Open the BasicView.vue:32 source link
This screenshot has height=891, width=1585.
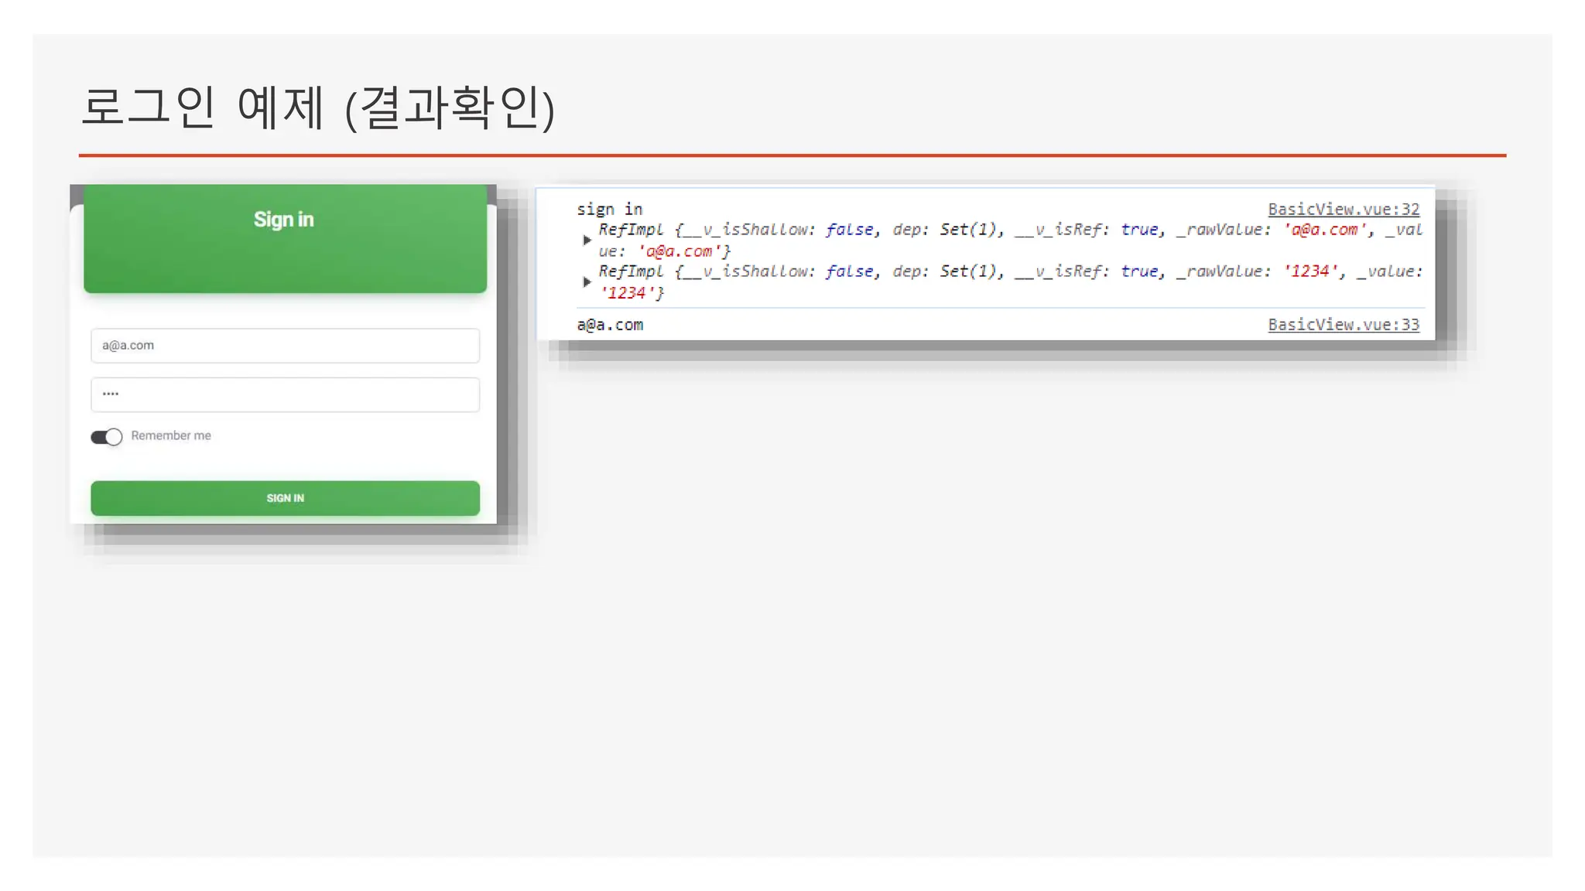click(1343, 209)
